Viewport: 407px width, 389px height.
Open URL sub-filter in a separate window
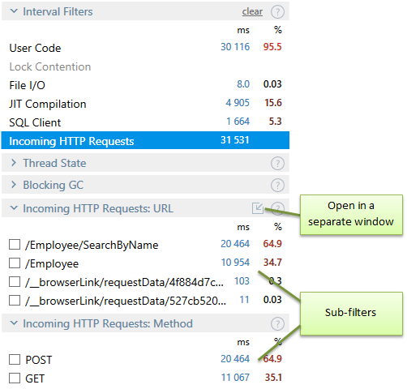(258, 208)
